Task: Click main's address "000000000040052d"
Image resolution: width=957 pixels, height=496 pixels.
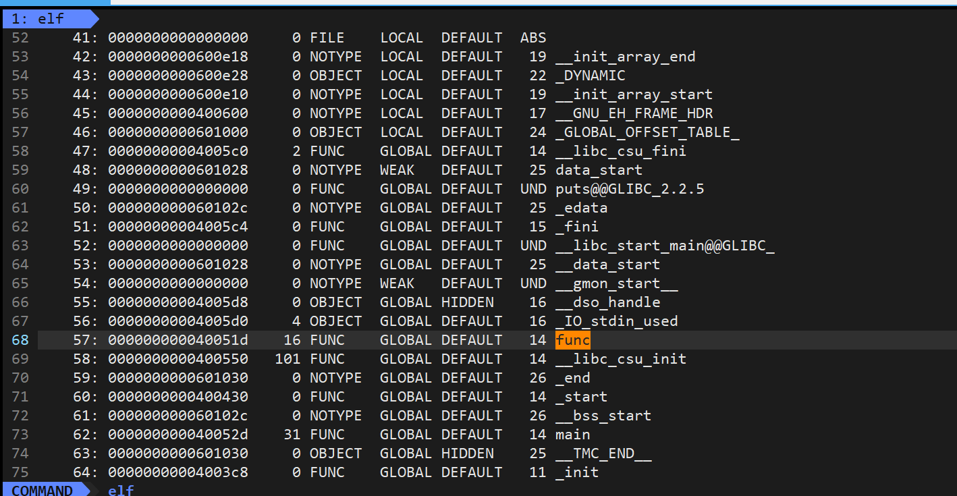Action: pos(178,435)
